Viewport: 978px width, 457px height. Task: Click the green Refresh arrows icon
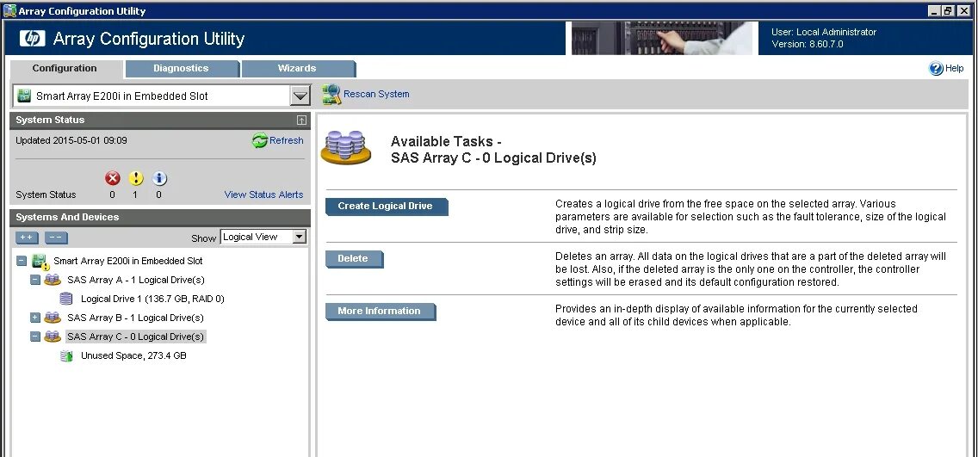click(x=259, y=141)
